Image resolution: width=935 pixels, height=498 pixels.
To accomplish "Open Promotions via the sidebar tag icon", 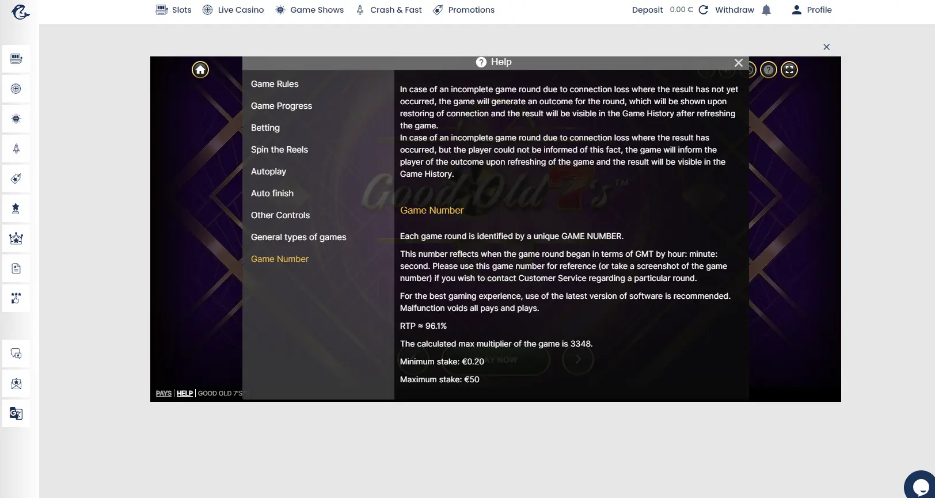I will (x=16, y=178).
